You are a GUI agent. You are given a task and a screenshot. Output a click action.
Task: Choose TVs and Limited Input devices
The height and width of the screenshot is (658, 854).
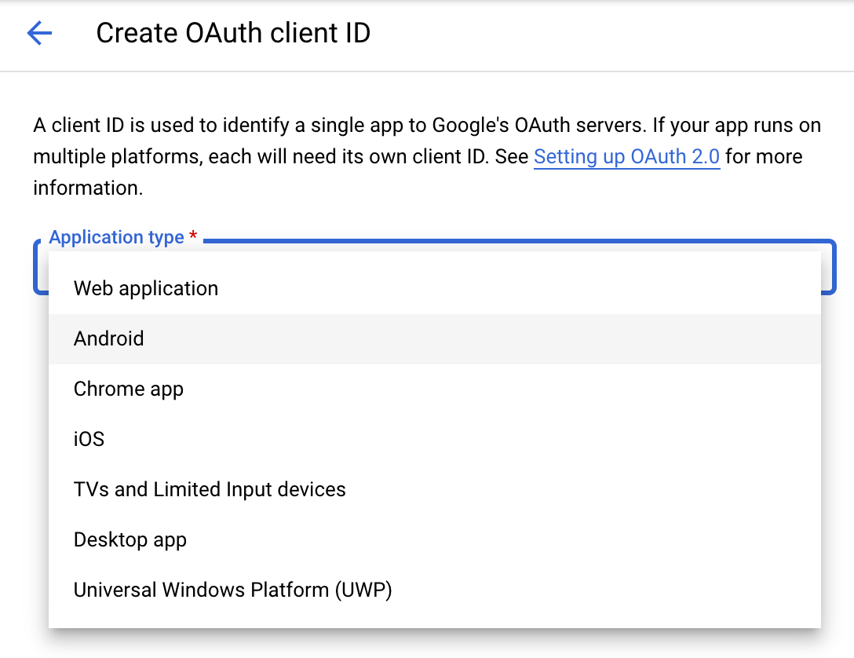pyautogui.click(x=435, y=489)
